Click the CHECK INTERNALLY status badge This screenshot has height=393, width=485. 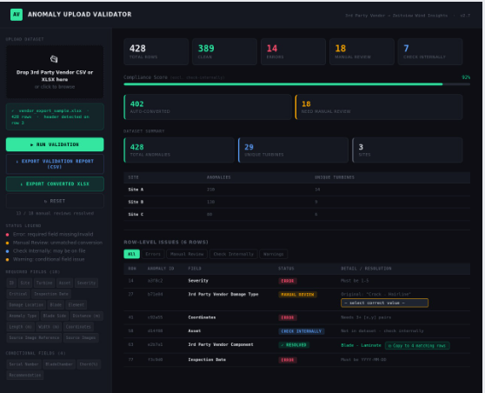pyautogui.click(x=302, y=331)
